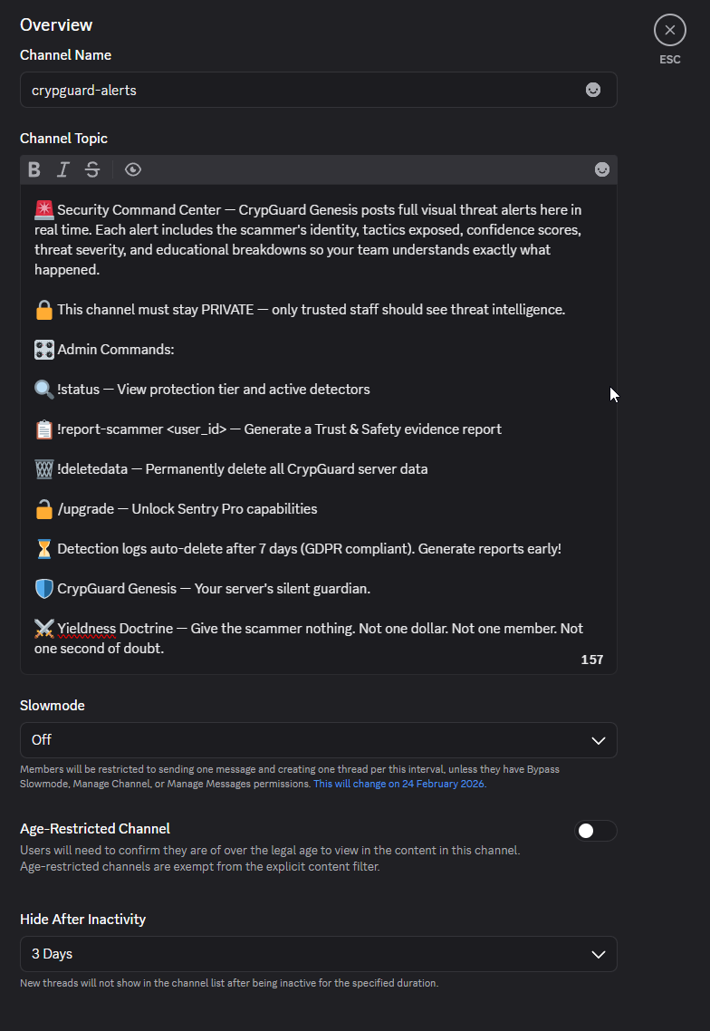Select the 'Off' Slowmode value
This screenshot has width=710, height=1031.
(x=40, y=740)
